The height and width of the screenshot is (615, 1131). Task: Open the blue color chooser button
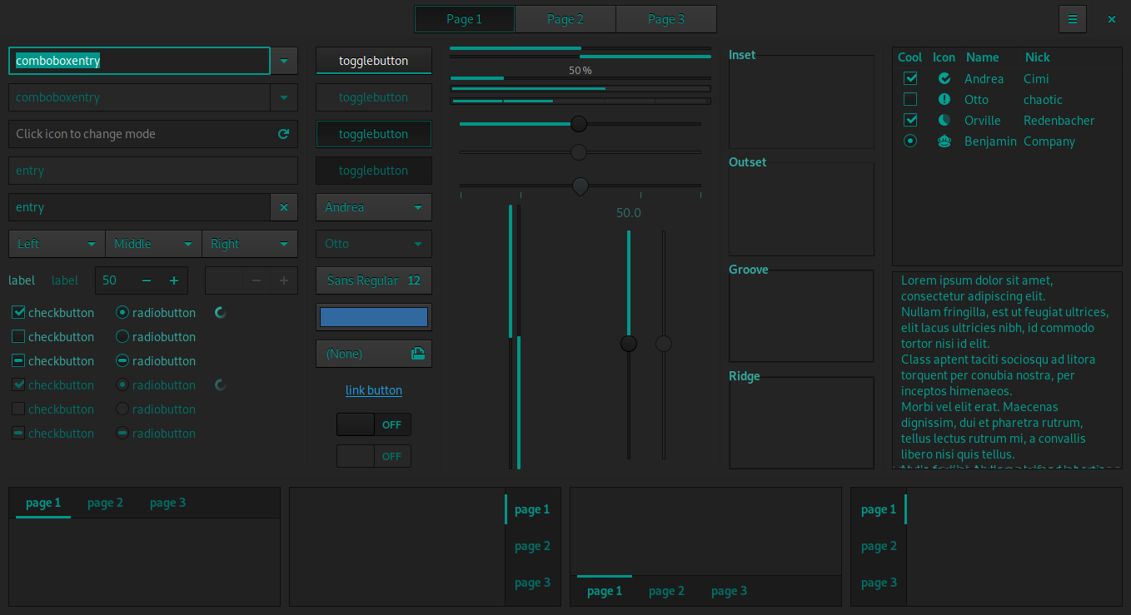coord(374,317)
